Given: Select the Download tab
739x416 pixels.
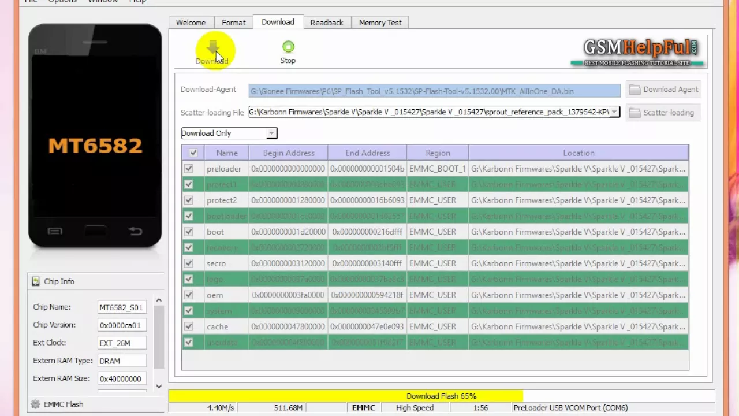Looking at the screenshot, I should coord(278,22).
